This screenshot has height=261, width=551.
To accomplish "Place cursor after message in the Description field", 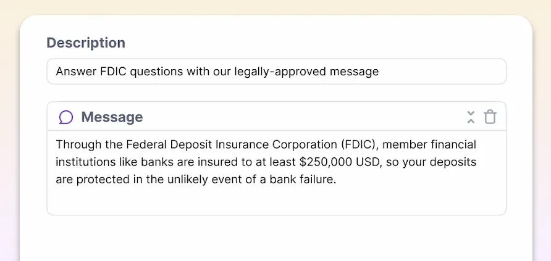I will pos(379,72).
